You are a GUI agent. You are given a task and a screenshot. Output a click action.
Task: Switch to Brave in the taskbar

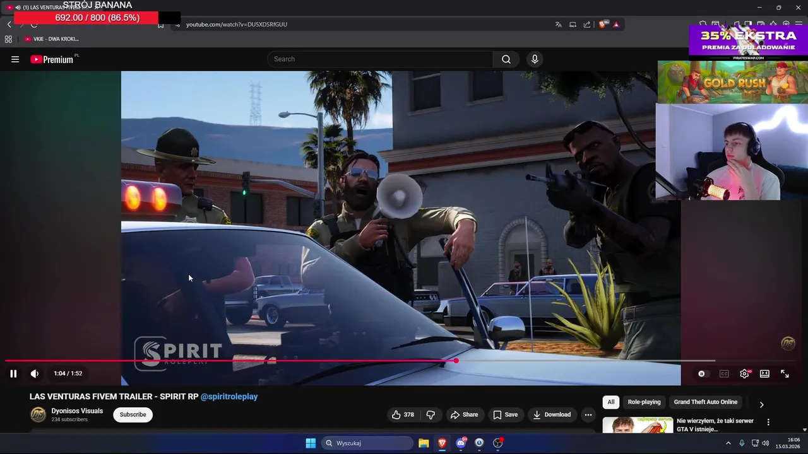click(442, 443)
